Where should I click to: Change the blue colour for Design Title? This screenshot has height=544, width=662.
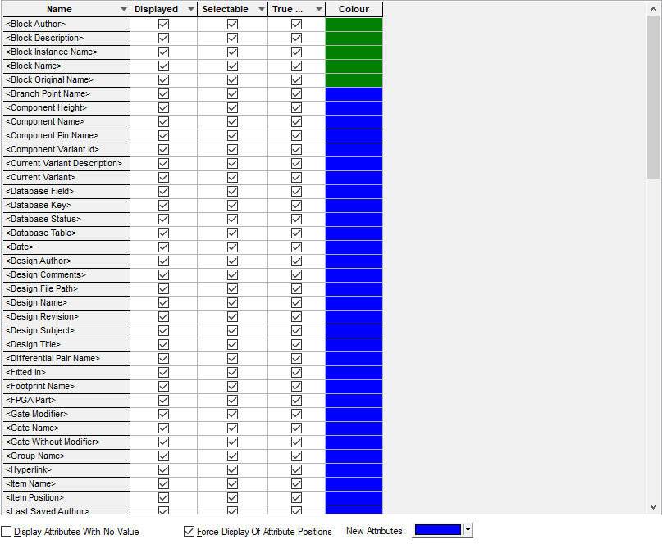(x=354, y=345)
